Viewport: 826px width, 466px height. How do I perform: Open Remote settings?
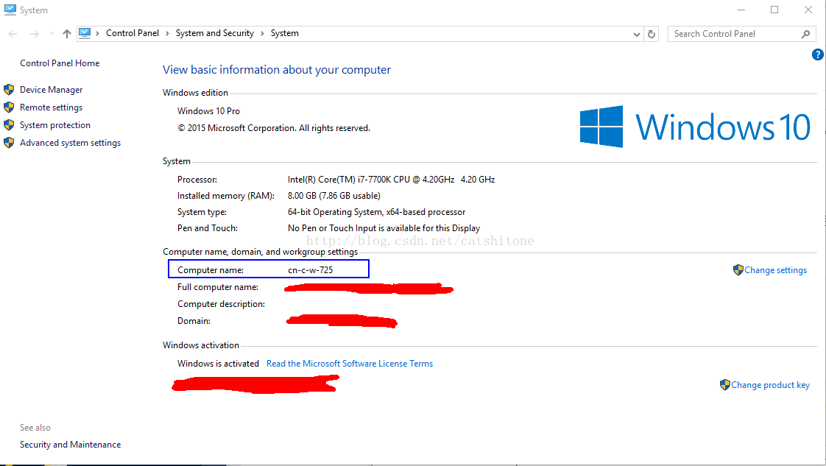(x=51, y=107)
